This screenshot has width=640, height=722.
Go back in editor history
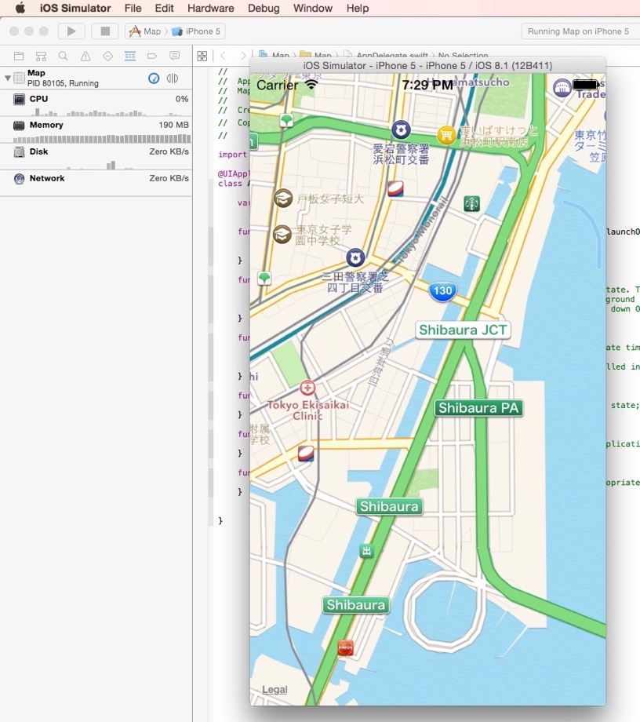pos(224,57)
